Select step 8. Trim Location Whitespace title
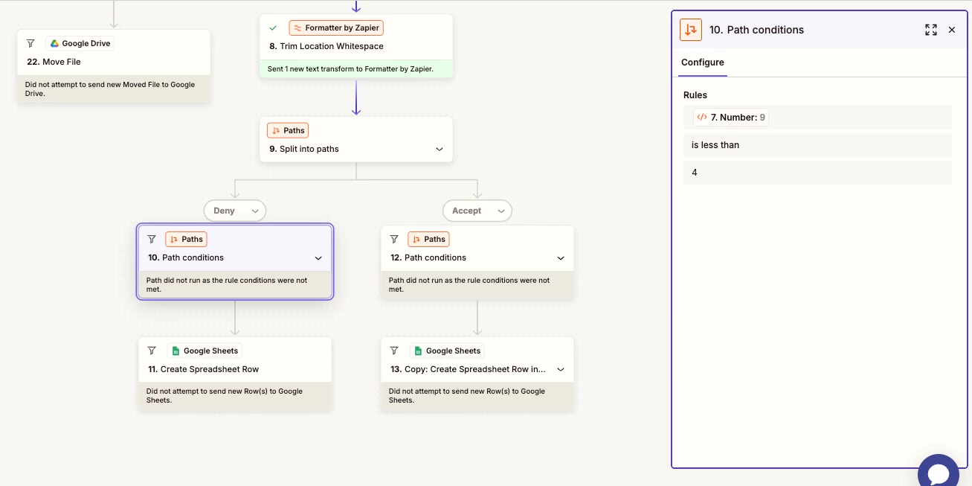This screenshot has height=486, width=972. click(326, 46)
